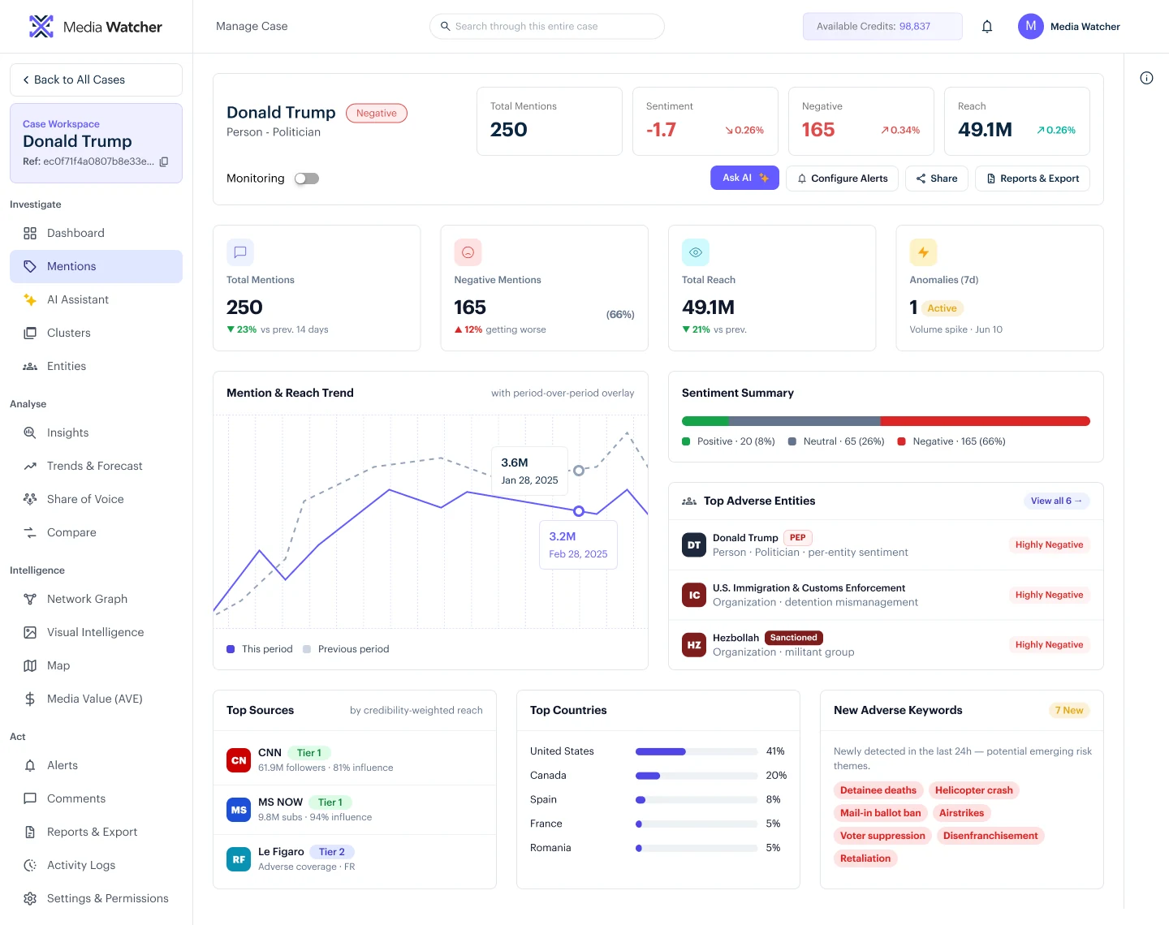Select Mentions in the sidebar

pos(96,266)
